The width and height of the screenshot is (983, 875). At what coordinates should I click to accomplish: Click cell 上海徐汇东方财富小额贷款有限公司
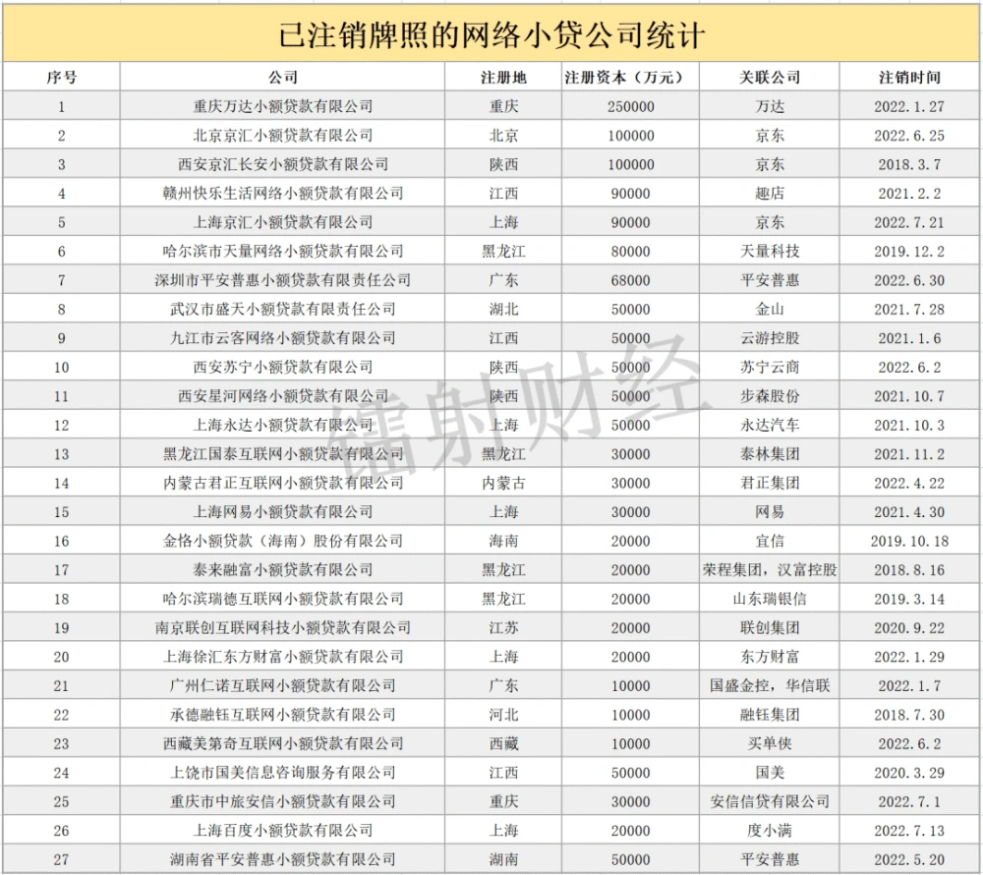click(283, 657)
